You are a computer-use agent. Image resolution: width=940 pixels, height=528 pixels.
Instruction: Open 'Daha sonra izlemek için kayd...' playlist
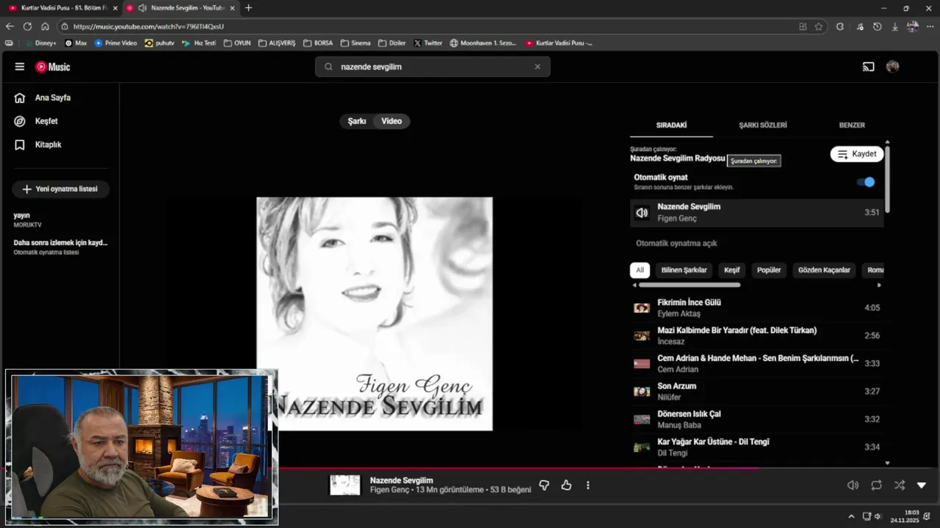coord(60,246)
